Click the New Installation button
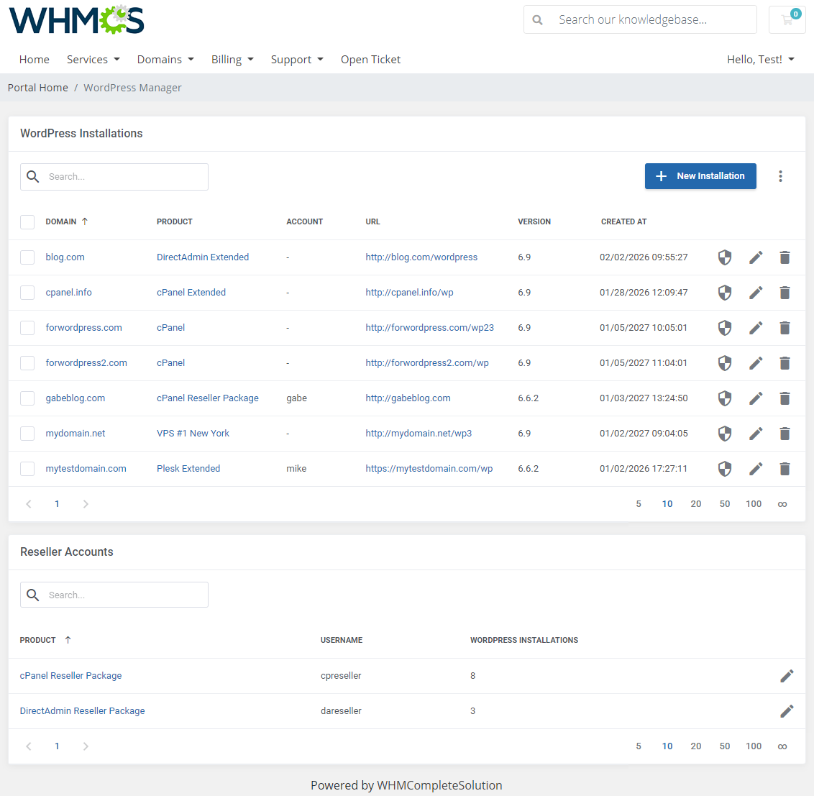Viewport: 814px width, 796px height. [700, 175]
